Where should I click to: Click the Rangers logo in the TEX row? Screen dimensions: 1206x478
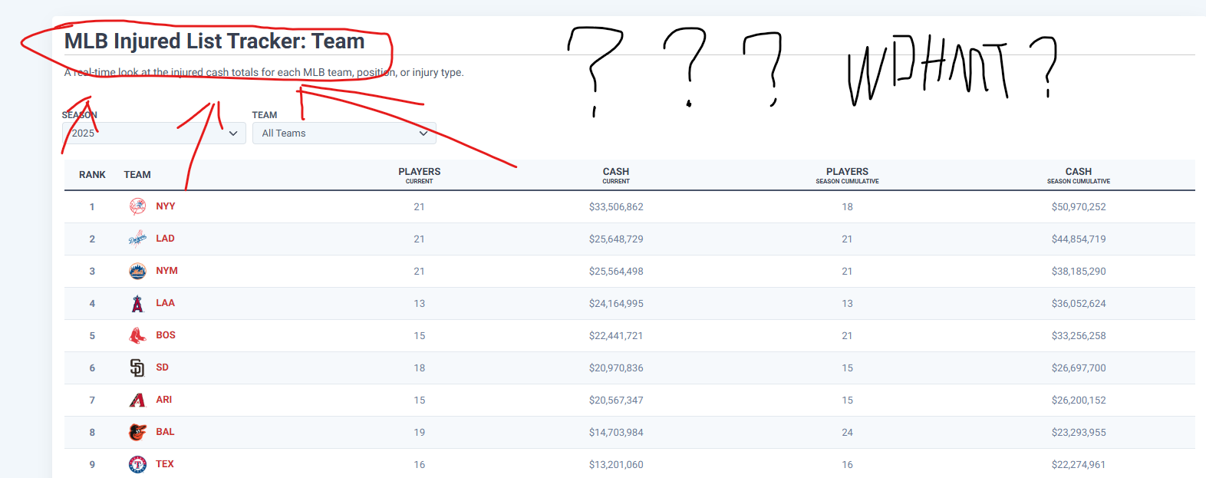[137, 464]
